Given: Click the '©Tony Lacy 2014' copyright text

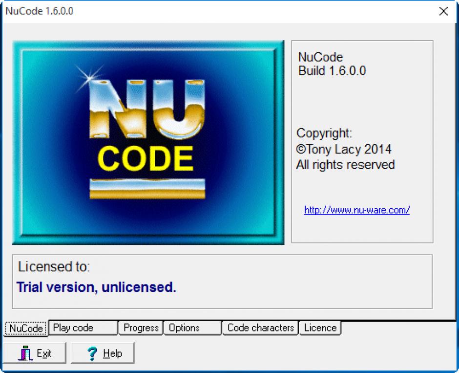Looking at the screenshot, I should click(x=344, y=150).
